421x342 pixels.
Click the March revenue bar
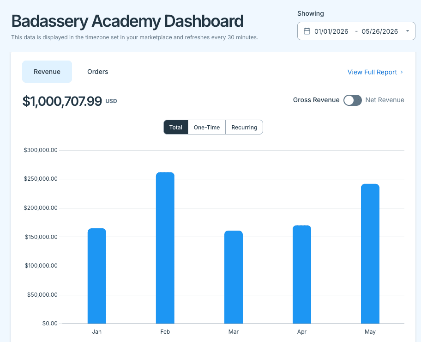234,277
